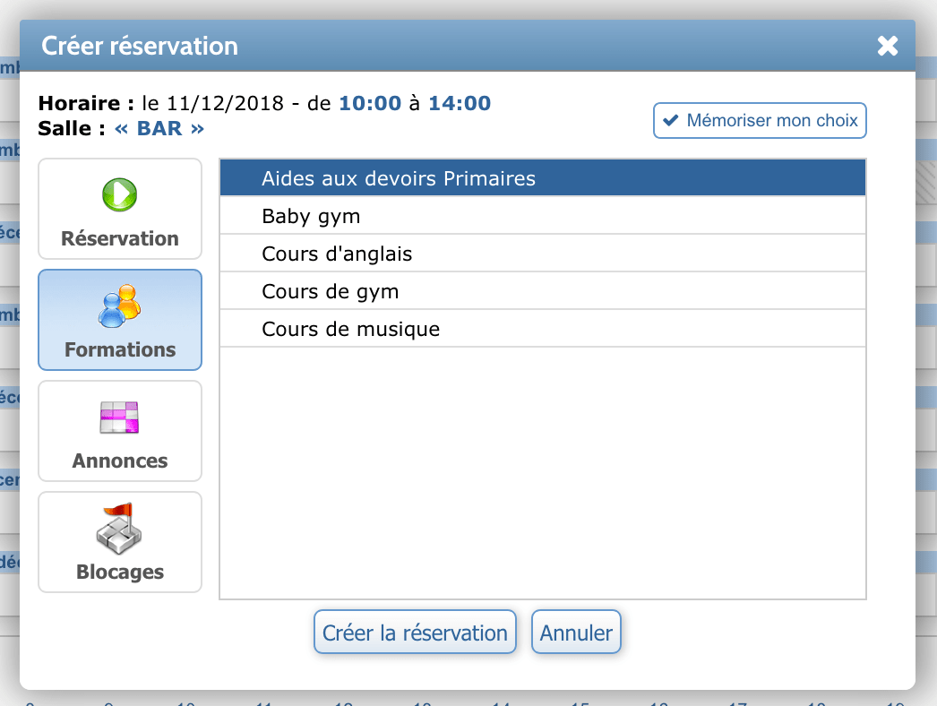Open the Annonces tab label
Viewport: 937px width, 706px height.
point(120,461)
